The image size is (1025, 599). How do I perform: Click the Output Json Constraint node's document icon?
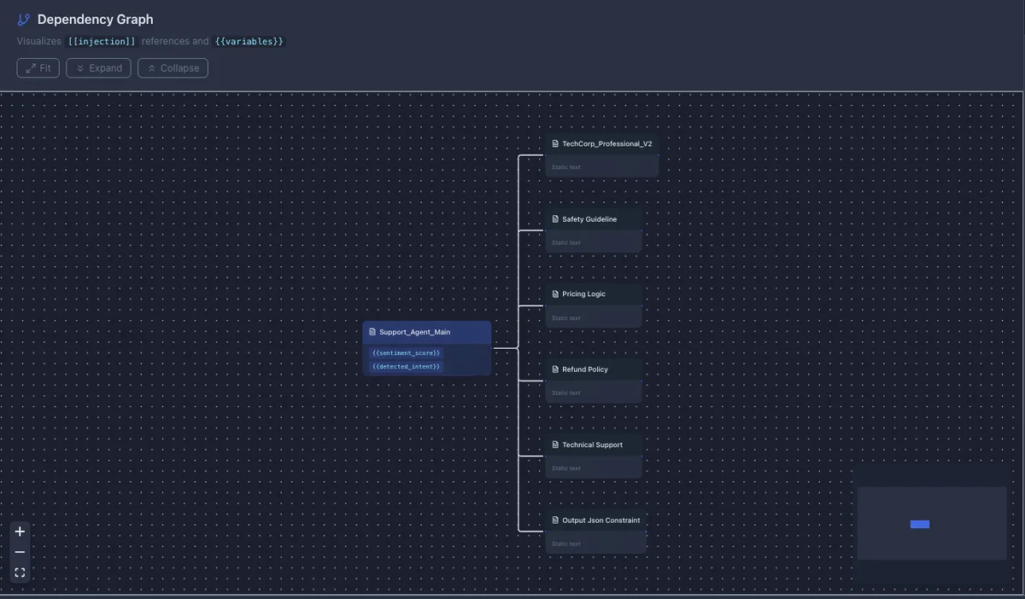coord(555,520)
